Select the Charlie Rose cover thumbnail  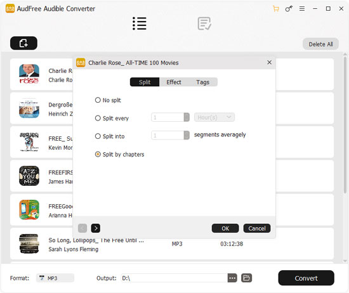tap(29, 74)
